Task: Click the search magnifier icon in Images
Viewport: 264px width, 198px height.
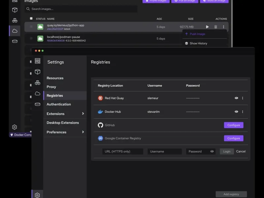Action: tap(28, 9)
